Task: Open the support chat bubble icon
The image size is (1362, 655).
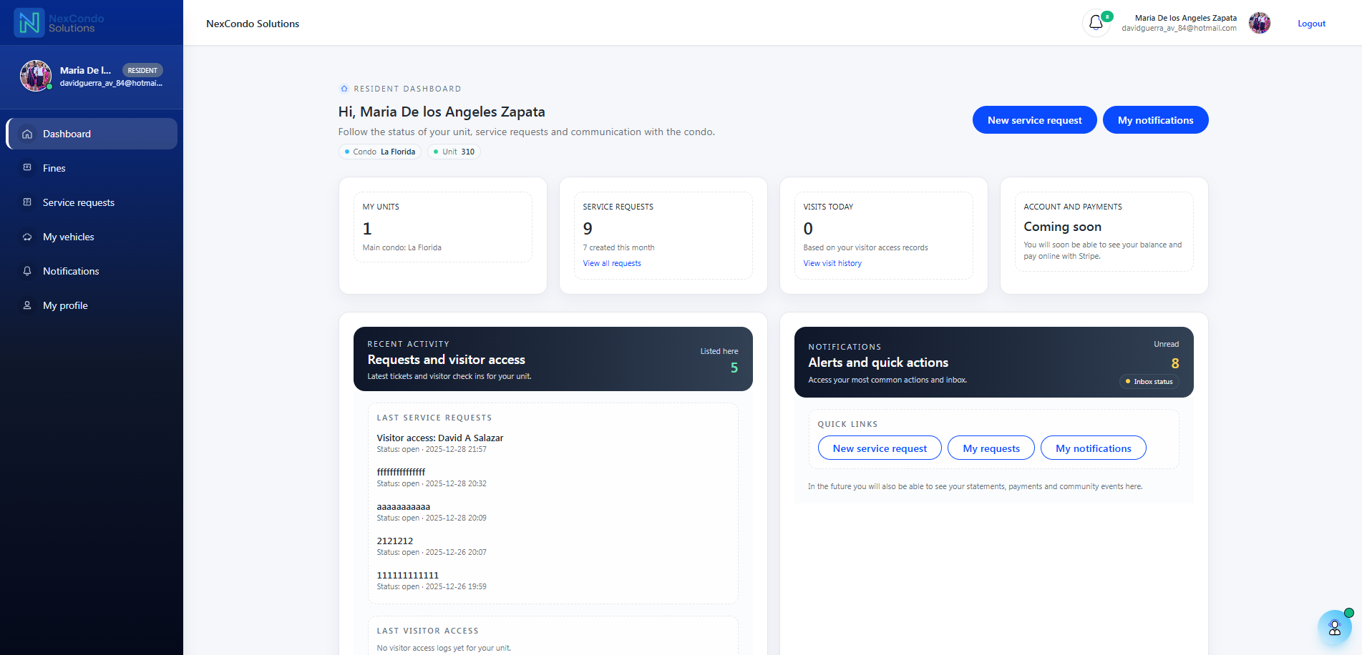Action: click(1335, 627)
